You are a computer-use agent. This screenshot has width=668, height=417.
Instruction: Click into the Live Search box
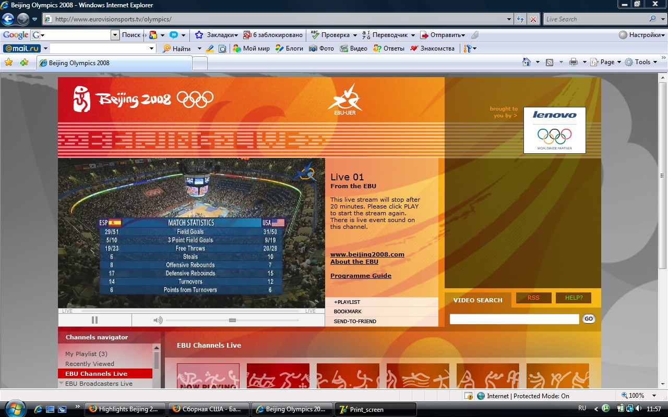click(x=595, y=19)
